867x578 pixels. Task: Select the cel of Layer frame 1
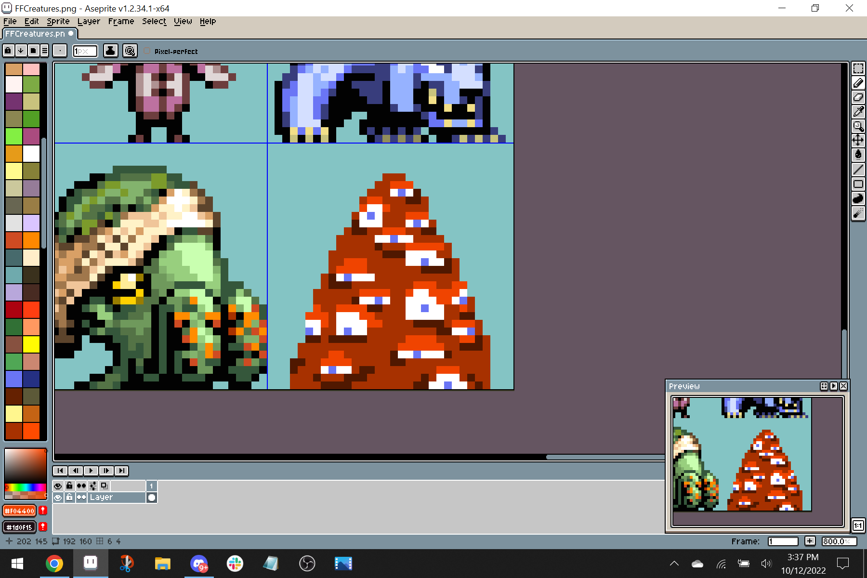click(x=152, y=497)
